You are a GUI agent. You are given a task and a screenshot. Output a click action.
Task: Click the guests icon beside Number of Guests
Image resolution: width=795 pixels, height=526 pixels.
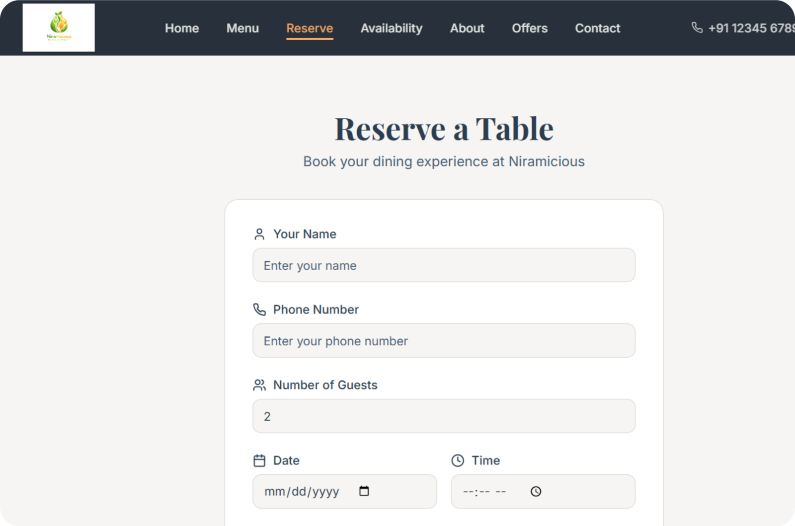click(x=259, y=385)
